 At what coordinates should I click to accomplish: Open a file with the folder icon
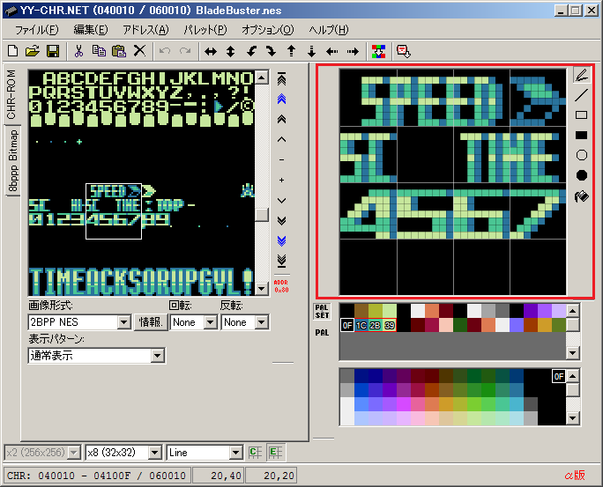(33, 51)
